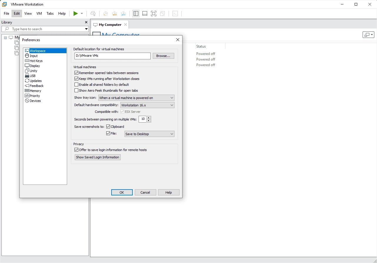Click the green Power On play icon

point(76,14)
